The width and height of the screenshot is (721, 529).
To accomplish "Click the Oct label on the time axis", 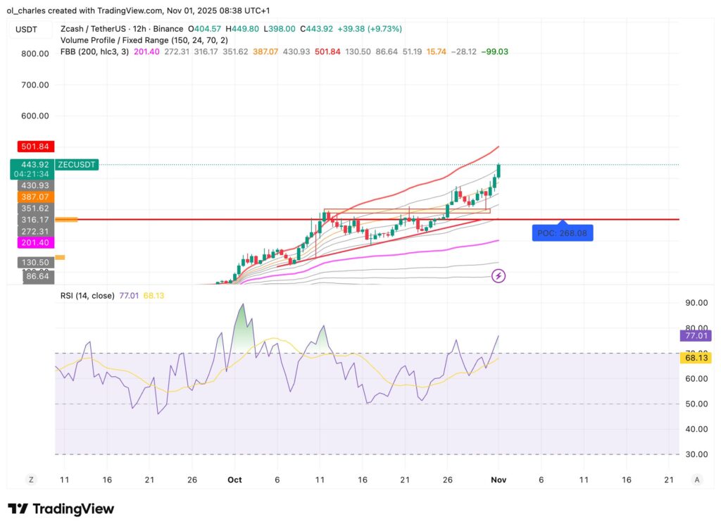I will 234,479.
